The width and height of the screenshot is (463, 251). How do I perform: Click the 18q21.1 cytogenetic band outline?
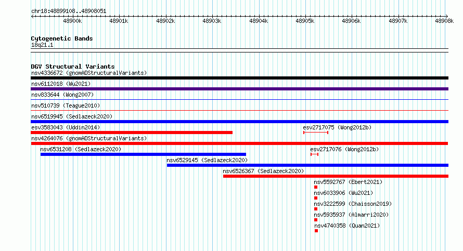click(x=239, y=50)
